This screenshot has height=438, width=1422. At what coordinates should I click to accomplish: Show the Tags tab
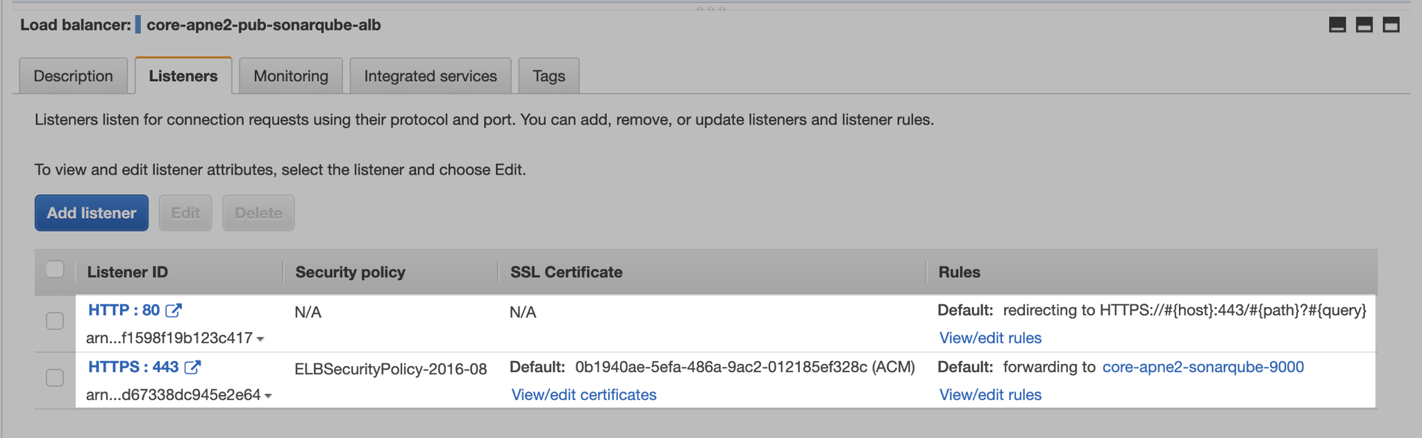point(549,76)
